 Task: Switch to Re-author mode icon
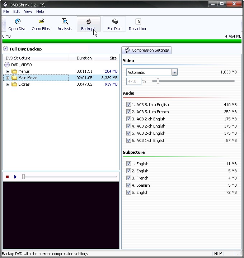(x=138, y=21)
